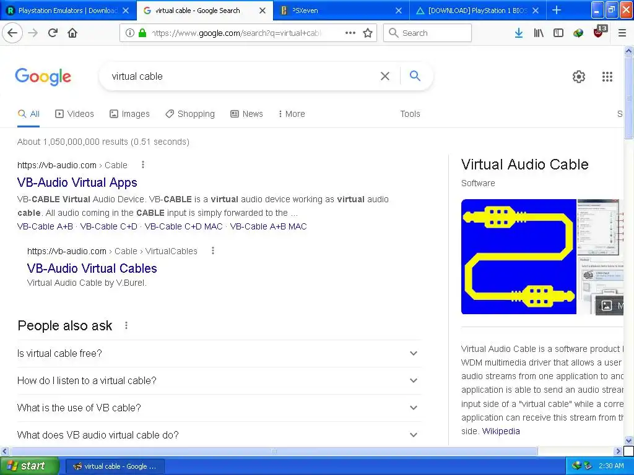Viewport: 634px width, 475px height.
Task: Open the Library bookshelf icon
Action: 539,33
